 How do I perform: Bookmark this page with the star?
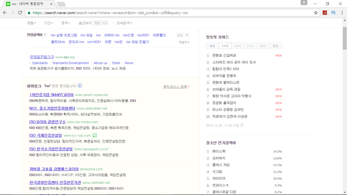[x=316, y=13]
